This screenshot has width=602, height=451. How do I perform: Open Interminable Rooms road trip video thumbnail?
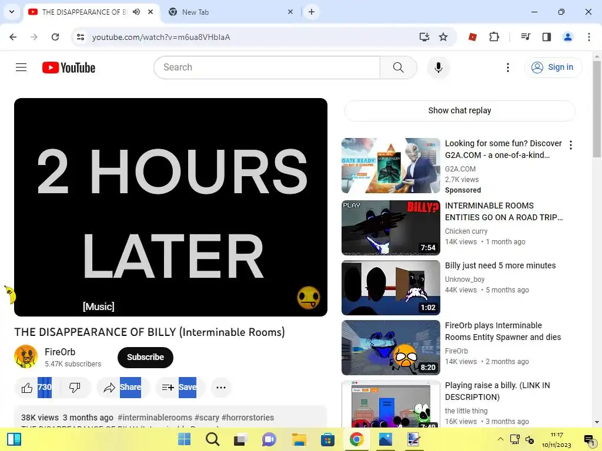(391, 228)
